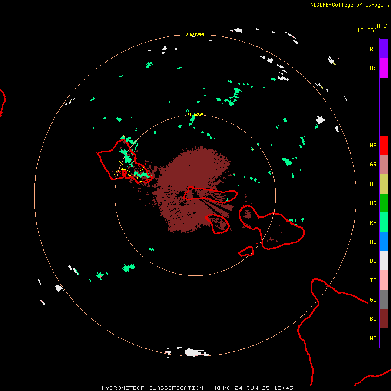Select the dusty pink GR swatch
Viewport: 391px width, 391px height.
click(x=384, y=165)
